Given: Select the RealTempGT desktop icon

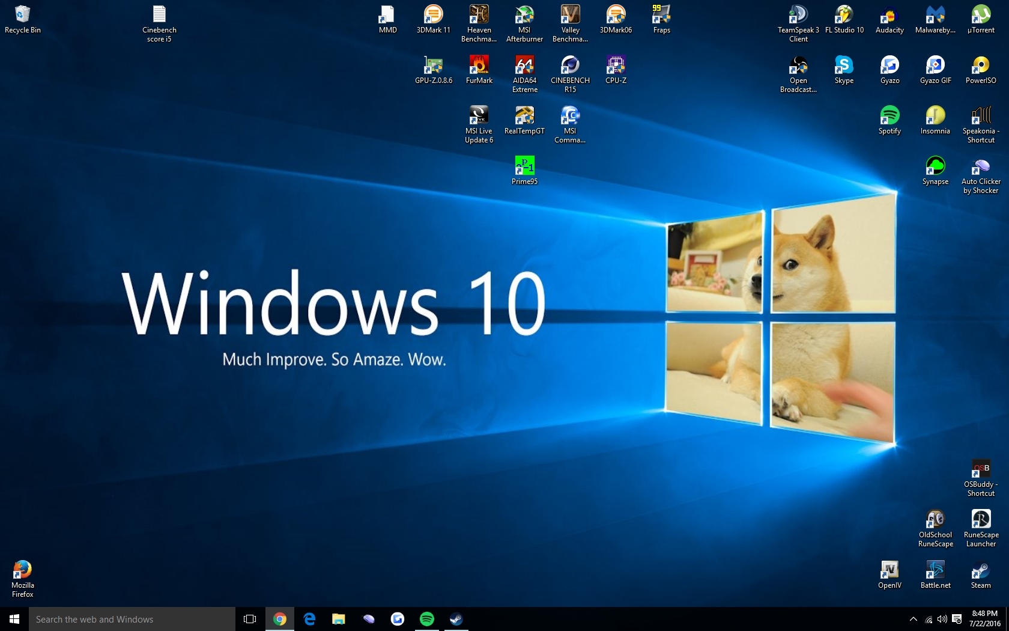Looking at the screenshot, I should point(524,120).
